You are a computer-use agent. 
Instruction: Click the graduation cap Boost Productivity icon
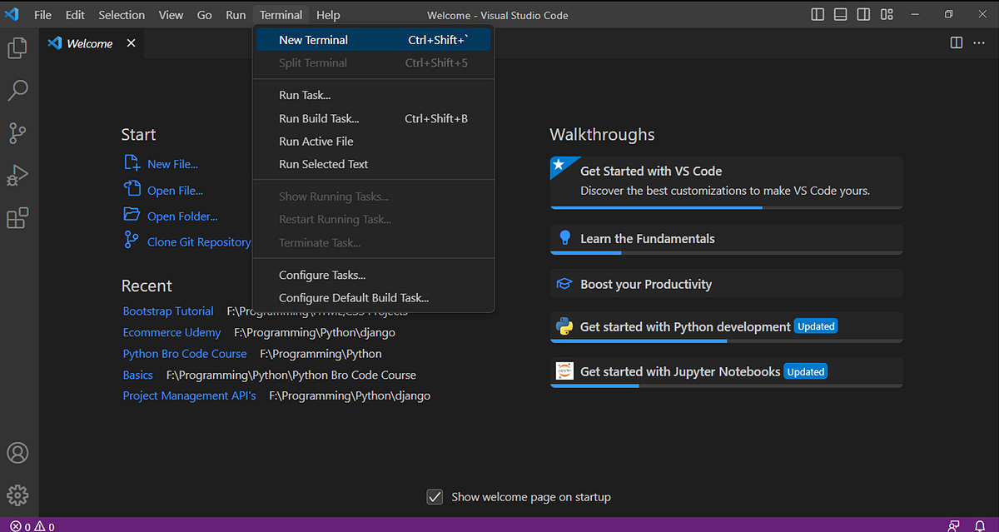point(564,284)
